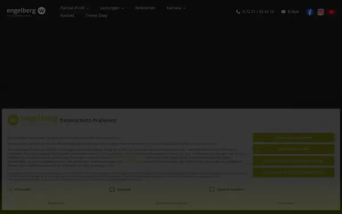
Task: Open the Karriere menu label
Action: [x=174, y=8]
